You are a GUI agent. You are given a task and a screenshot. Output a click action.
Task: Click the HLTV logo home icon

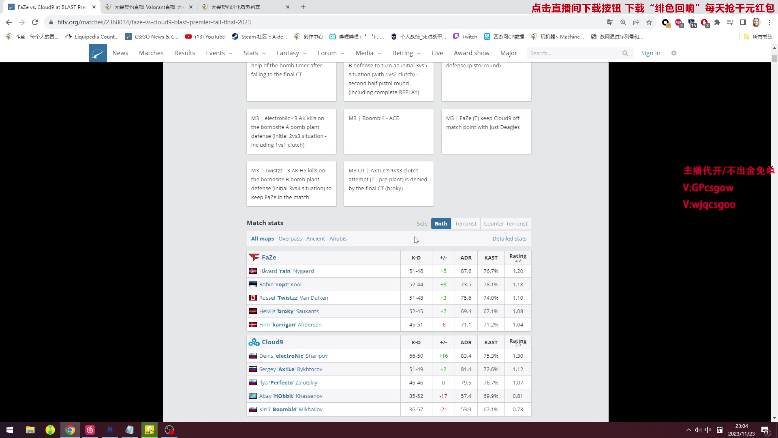98,53
